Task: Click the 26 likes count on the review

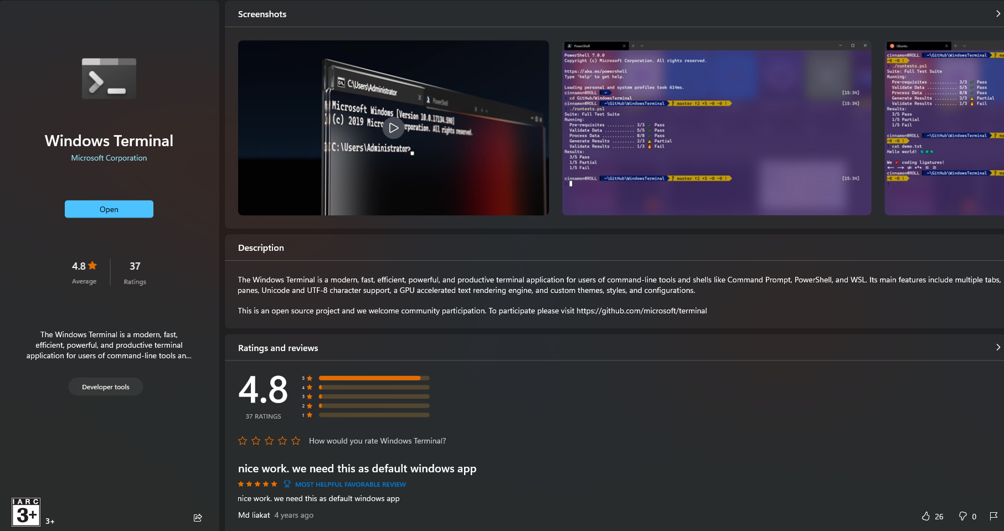Action: [939, 517]
